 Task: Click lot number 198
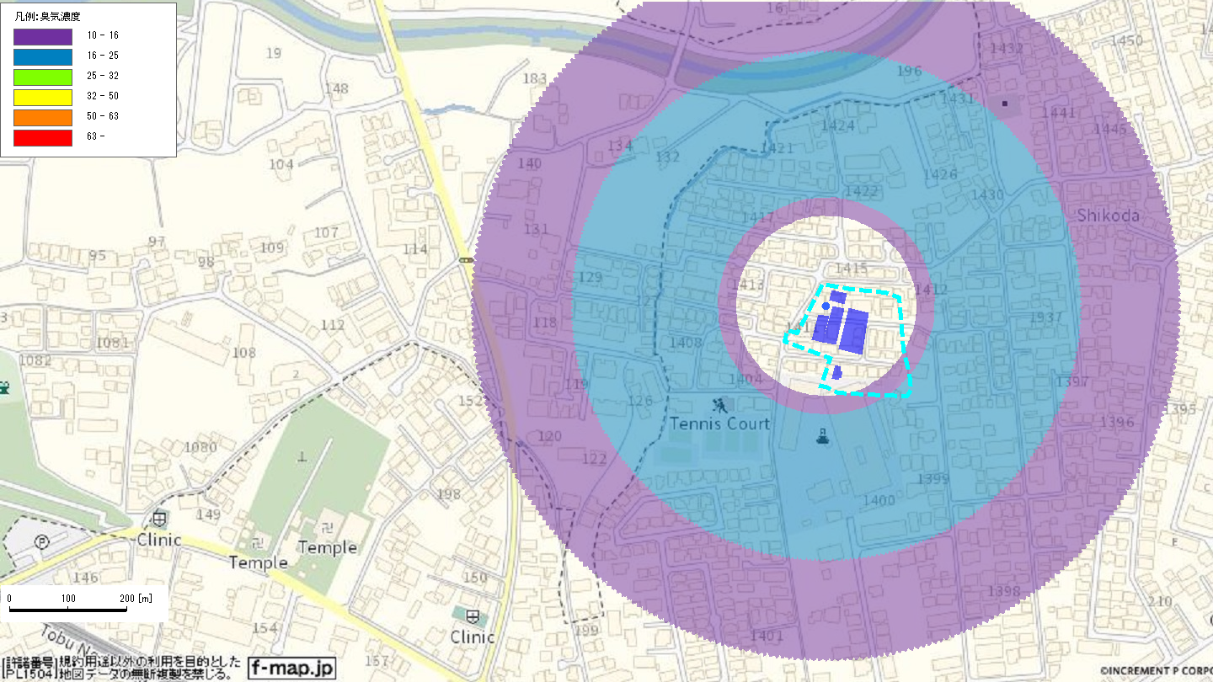449,493
